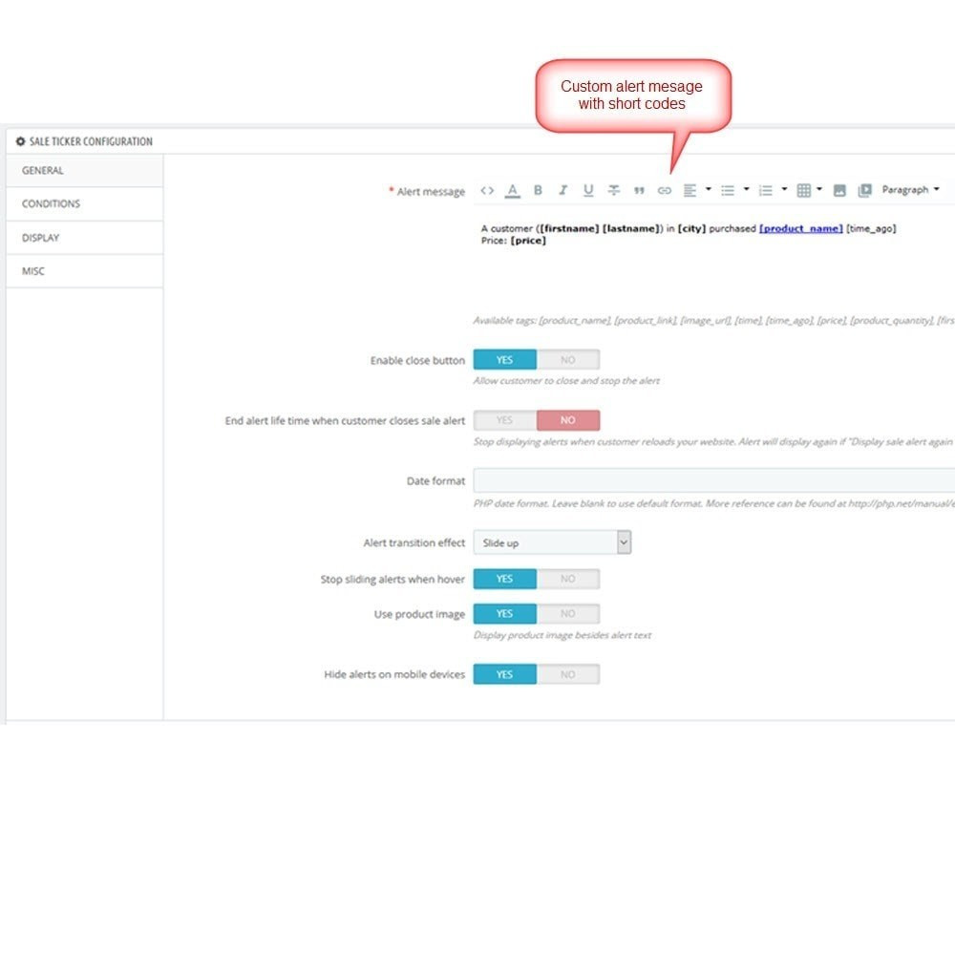Set Use product image to YES

[504, 614]
